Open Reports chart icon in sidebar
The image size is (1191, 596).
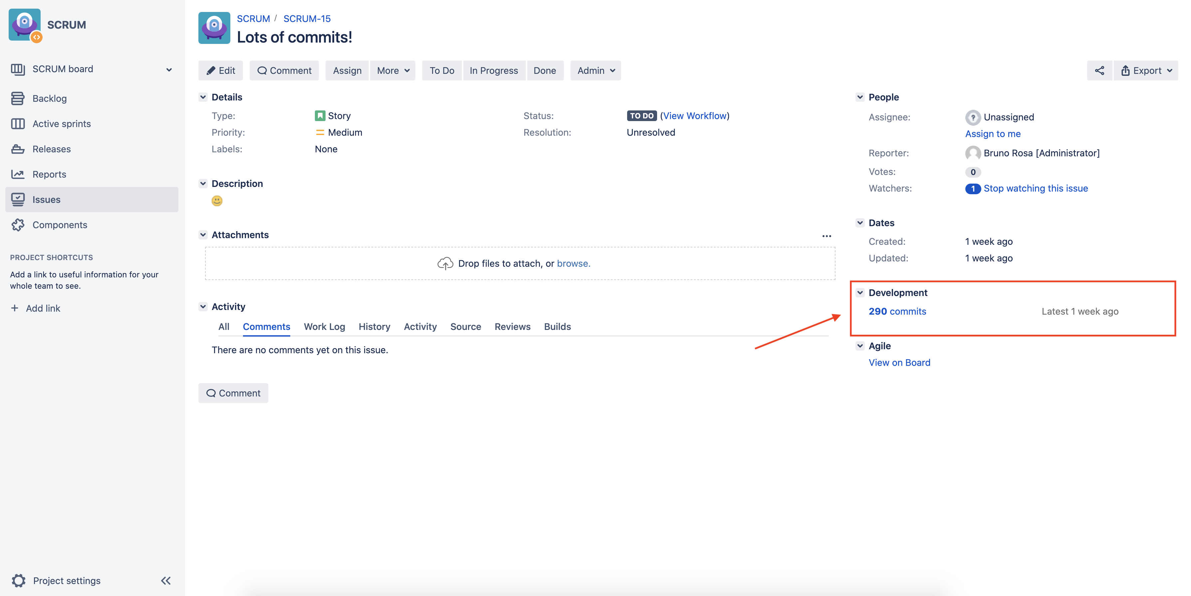(18, 174)
